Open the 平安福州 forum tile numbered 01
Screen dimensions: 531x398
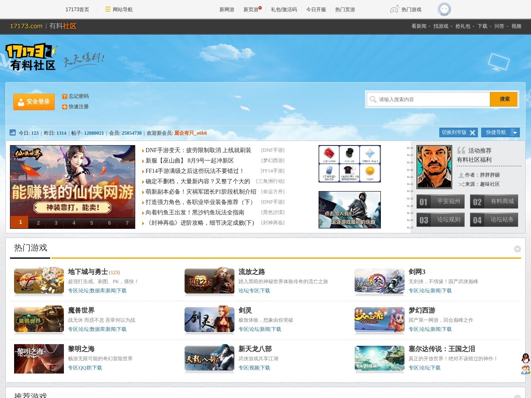click(x=441, y=201)
